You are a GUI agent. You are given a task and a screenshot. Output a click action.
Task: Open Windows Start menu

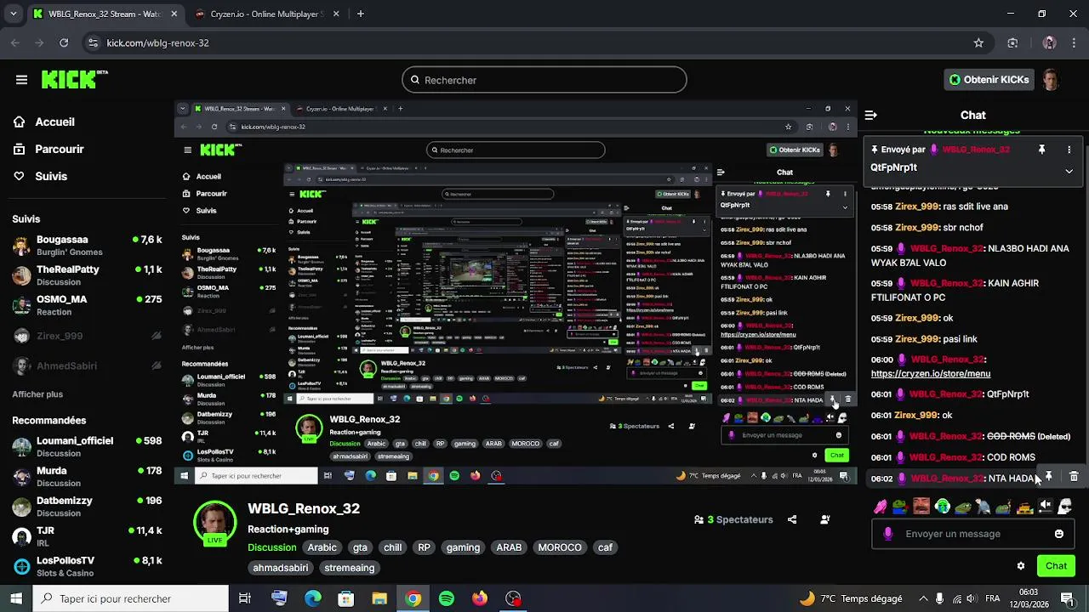16,598
